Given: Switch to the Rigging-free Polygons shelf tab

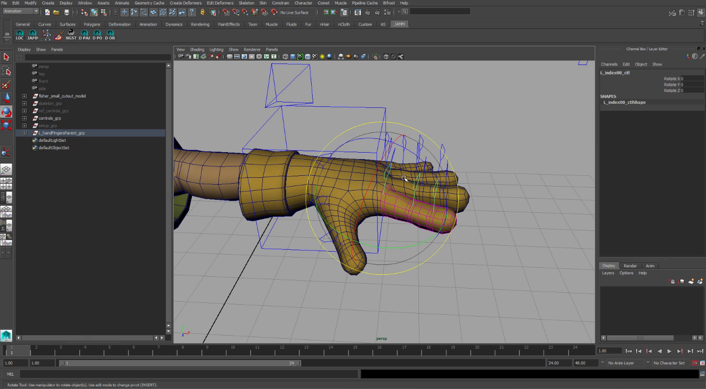Looking at the screenshot, I should pyautogui.click(x=92, y=24).
